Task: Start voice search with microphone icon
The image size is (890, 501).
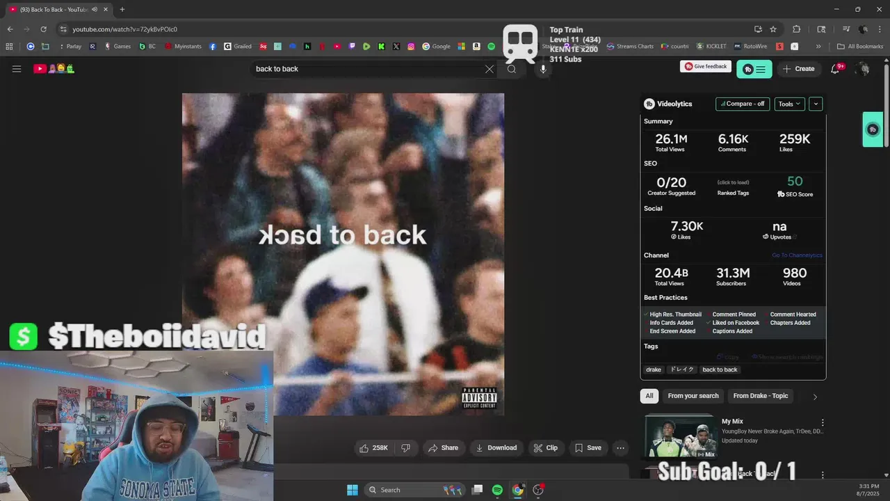Action: tap(543, 69)
